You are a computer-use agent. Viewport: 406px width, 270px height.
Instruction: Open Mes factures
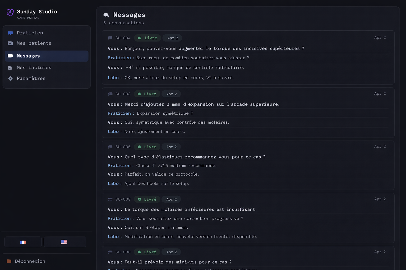47,67
